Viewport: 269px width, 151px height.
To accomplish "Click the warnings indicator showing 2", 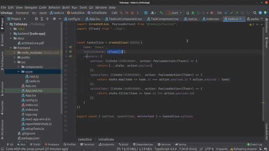I will pos(251,24).
